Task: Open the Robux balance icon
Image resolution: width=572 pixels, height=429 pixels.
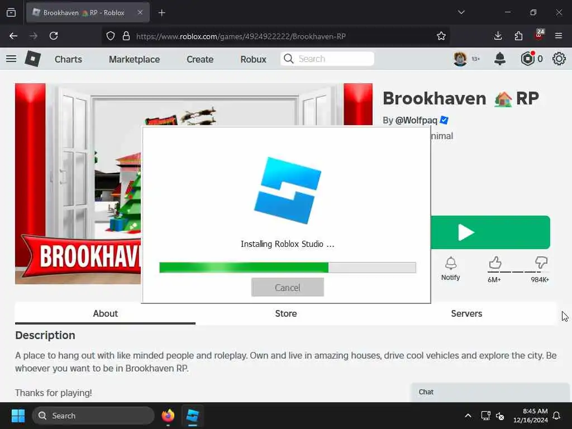Action: pyautogui.click(x=527, y=59)
